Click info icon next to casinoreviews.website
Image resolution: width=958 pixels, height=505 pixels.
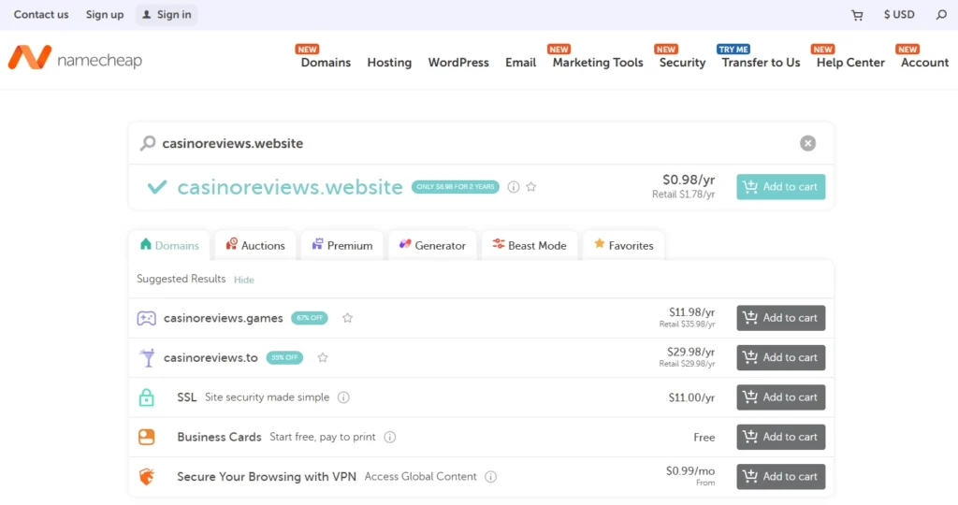pyautogui.click(x=514, y=187)
